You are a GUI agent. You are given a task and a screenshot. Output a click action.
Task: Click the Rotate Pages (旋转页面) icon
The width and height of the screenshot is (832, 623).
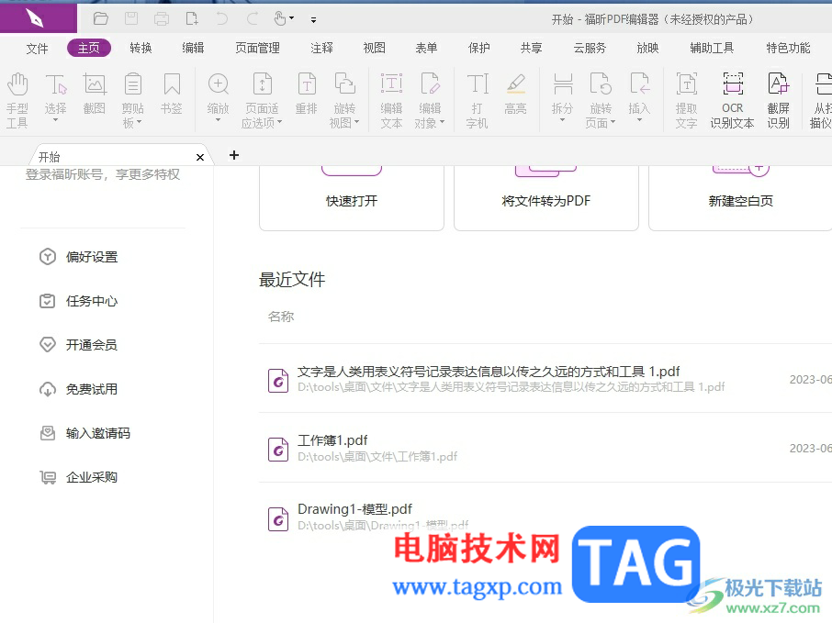(x=601, y=84)
